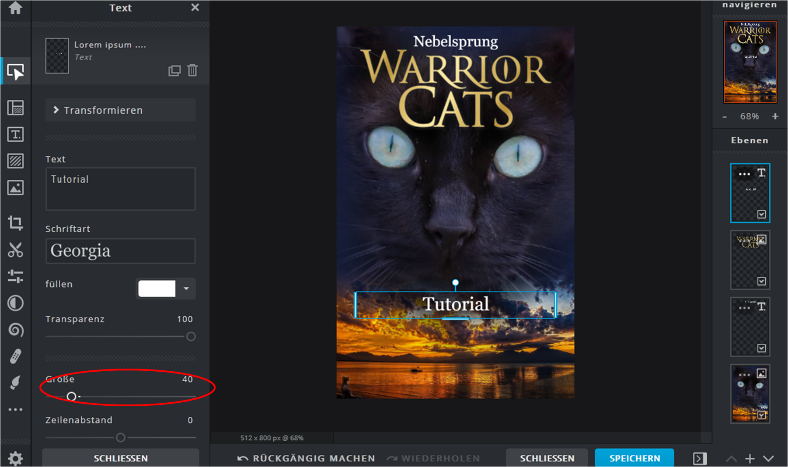The image size is (788, 467).
Task: Select the spiral liquify tool
Action: click(16, 330)
